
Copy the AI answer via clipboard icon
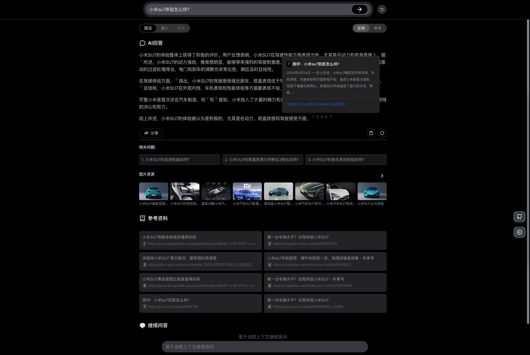pyautogui.click(x=371, y=133)
